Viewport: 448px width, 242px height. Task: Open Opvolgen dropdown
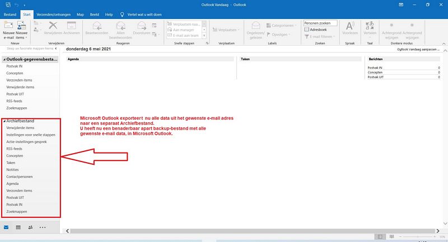(x=278, y=35)
